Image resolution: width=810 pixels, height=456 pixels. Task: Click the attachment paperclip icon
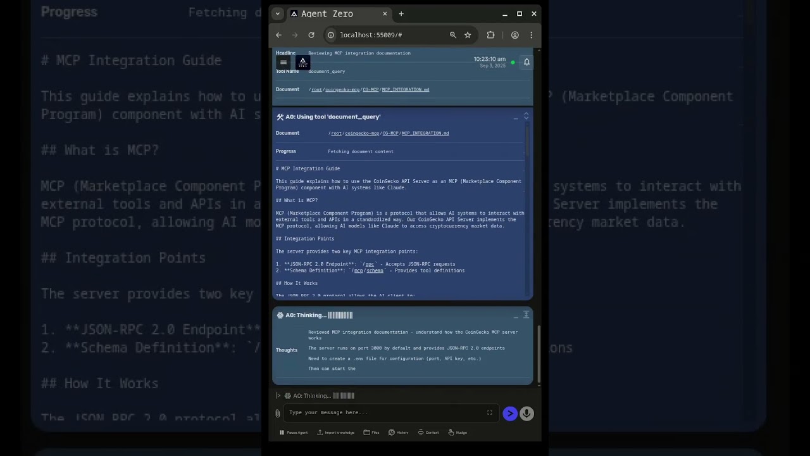click(277, 414)
